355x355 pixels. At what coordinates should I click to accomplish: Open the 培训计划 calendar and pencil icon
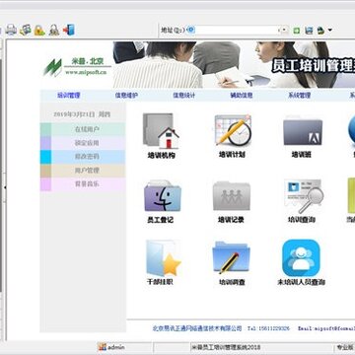pyautogui.click(x=233, y=130)
